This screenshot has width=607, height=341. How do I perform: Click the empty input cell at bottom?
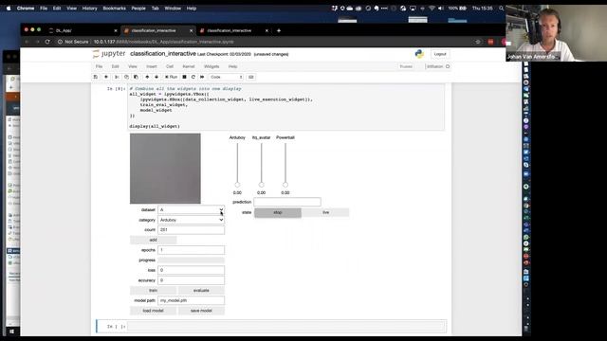(x=286, y=327)
